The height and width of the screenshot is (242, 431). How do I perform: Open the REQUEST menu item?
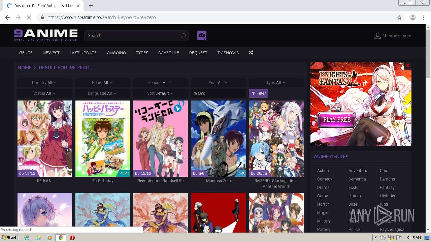pos(198,53)
